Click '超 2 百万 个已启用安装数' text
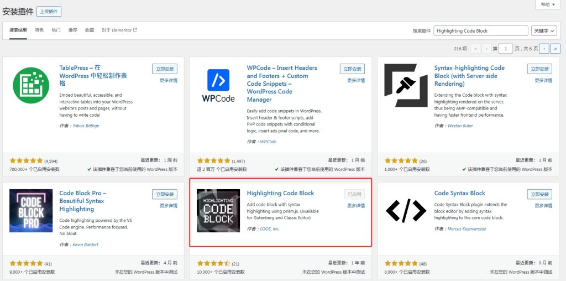This screenshot has width=566, height=281. [x=222, y=169]
